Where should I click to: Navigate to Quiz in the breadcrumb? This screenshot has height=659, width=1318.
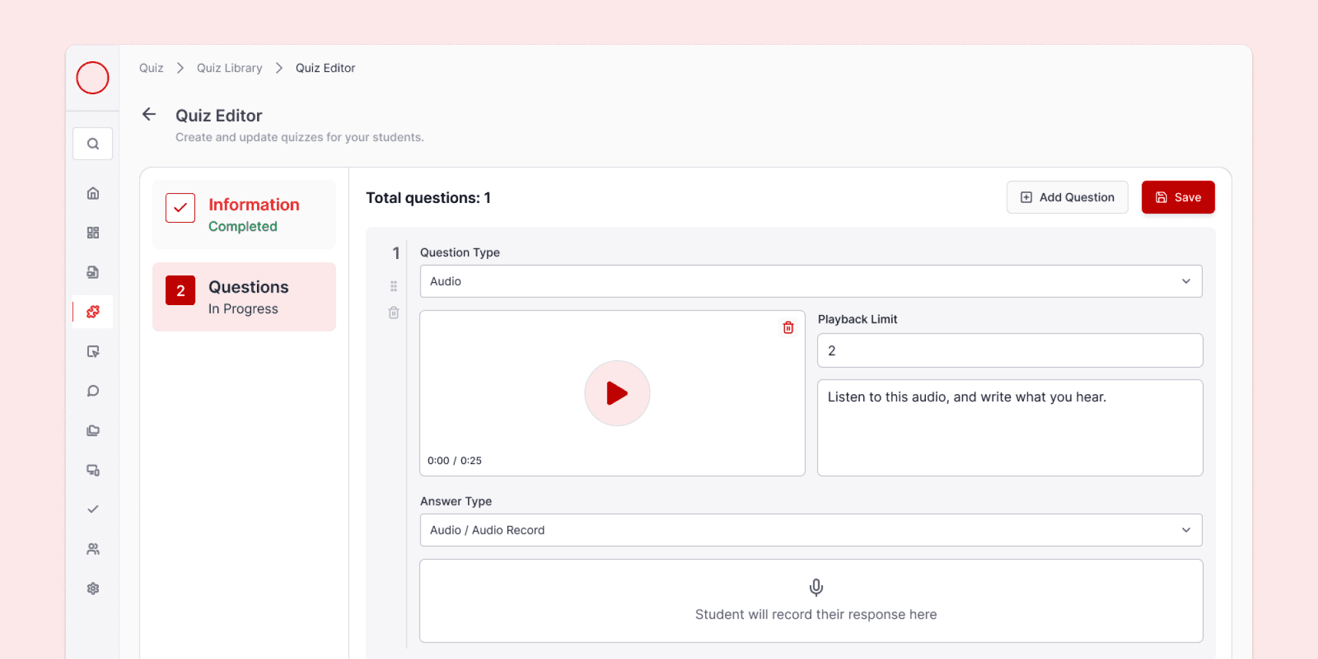tap(151, 68)
